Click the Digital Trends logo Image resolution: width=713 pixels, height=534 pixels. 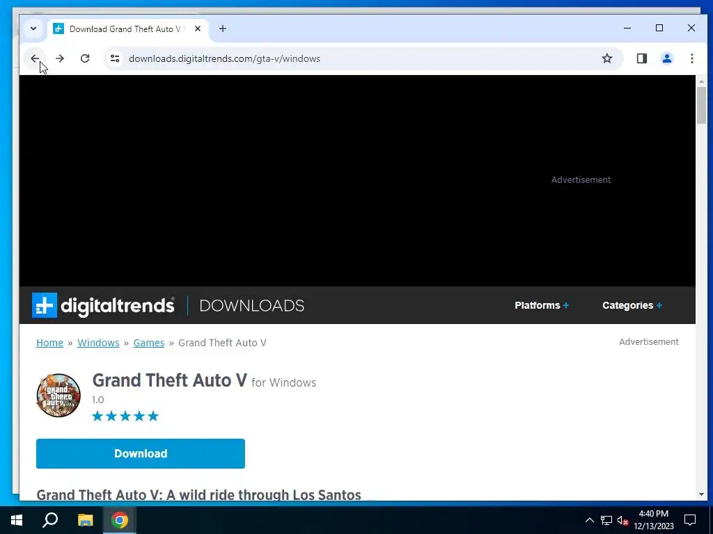(103, 306)
